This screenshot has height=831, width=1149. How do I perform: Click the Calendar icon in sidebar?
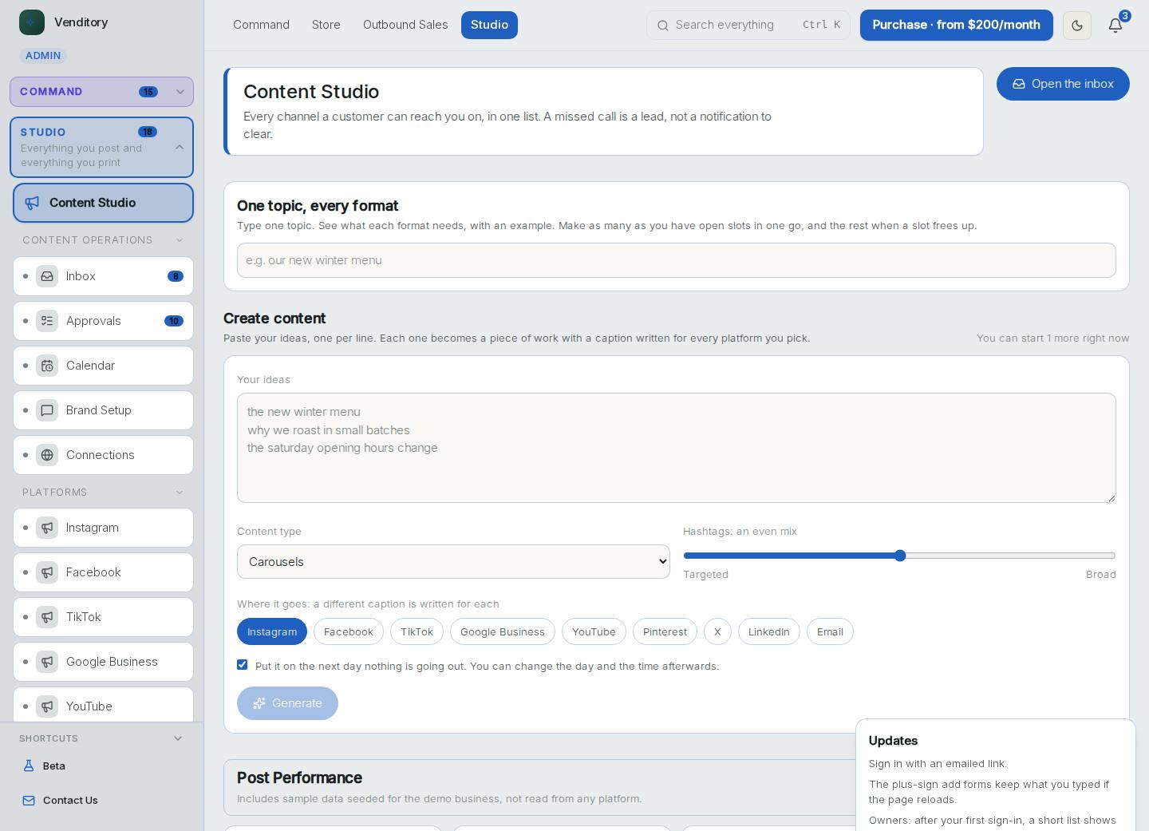tap(47, 366)
